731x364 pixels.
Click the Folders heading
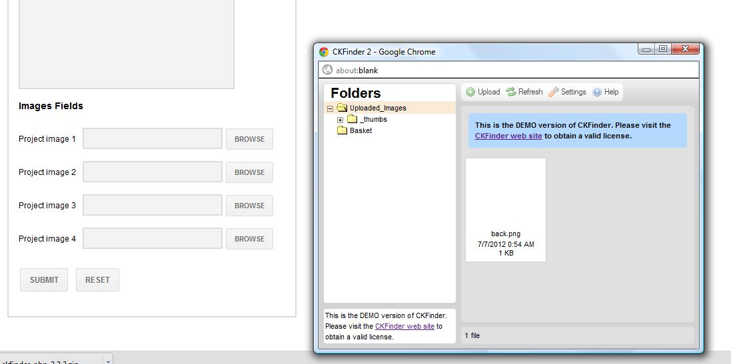coord(356,92)
